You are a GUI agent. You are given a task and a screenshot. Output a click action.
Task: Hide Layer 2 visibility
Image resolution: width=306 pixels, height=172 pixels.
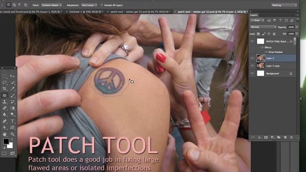tap(252, 58)
